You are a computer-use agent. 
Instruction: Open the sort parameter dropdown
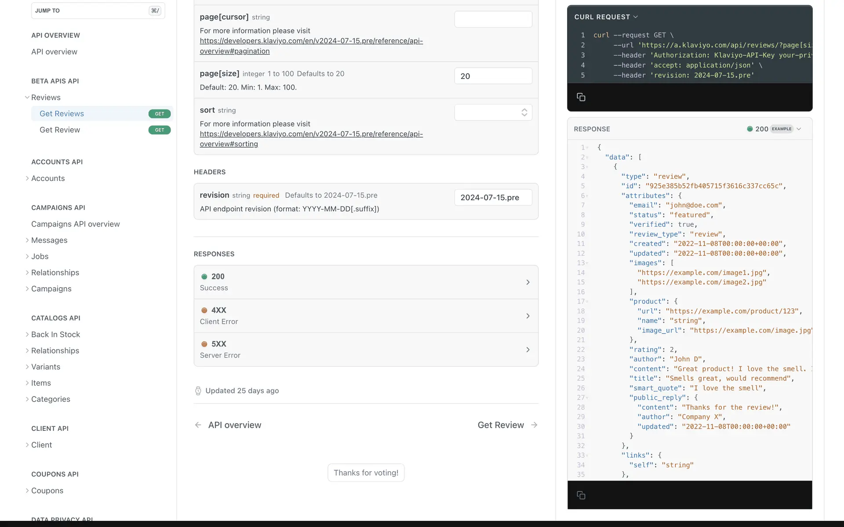pos(493,112)
